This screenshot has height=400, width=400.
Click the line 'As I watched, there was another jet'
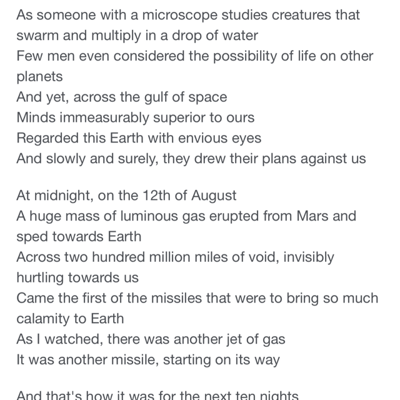pos(151,339)
